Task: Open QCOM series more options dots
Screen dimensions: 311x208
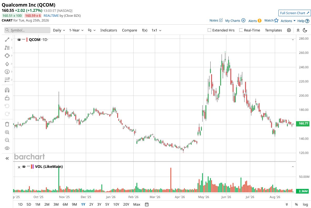Action: [24, 39]
